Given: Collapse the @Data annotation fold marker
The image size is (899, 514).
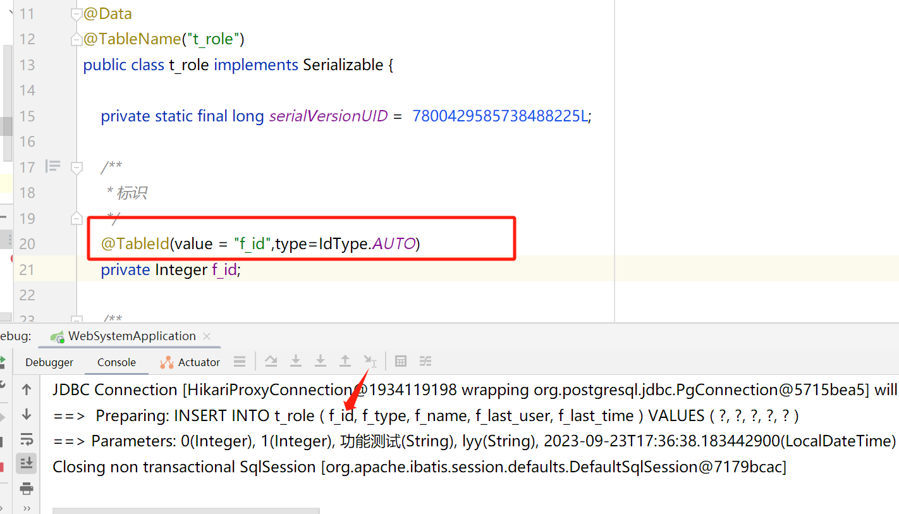Looking at the screenshot, I should [x=76, y=14].
